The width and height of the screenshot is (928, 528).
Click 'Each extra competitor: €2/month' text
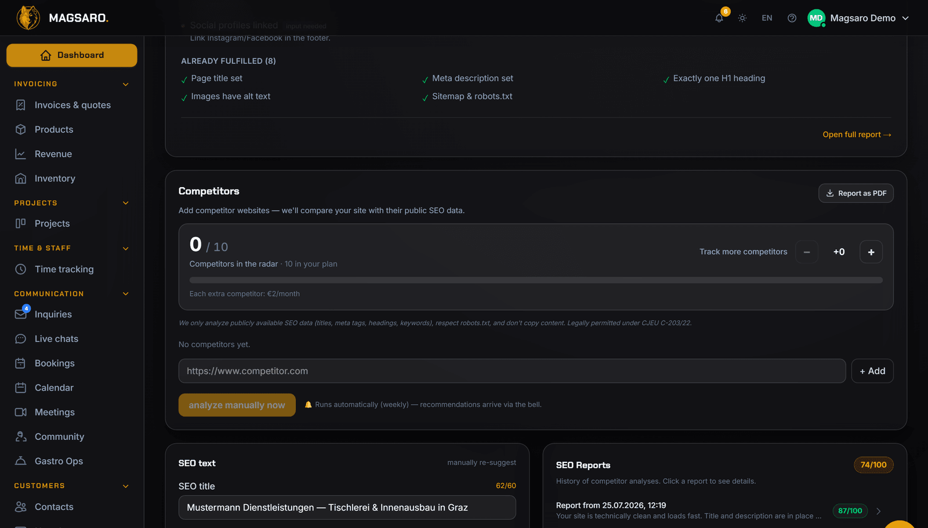245,294
